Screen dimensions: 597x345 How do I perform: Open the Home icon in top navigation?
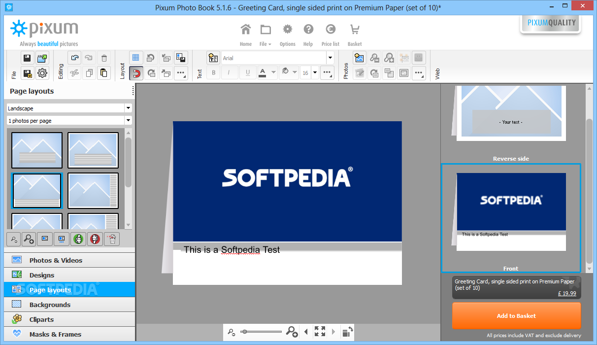(x=246, y=34)
